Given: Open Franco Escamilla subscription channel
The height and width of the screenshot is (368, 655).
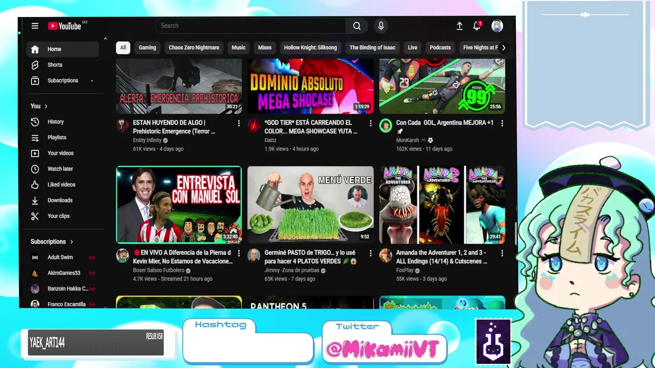Looking at the screenshot, I should coord(62,304).
